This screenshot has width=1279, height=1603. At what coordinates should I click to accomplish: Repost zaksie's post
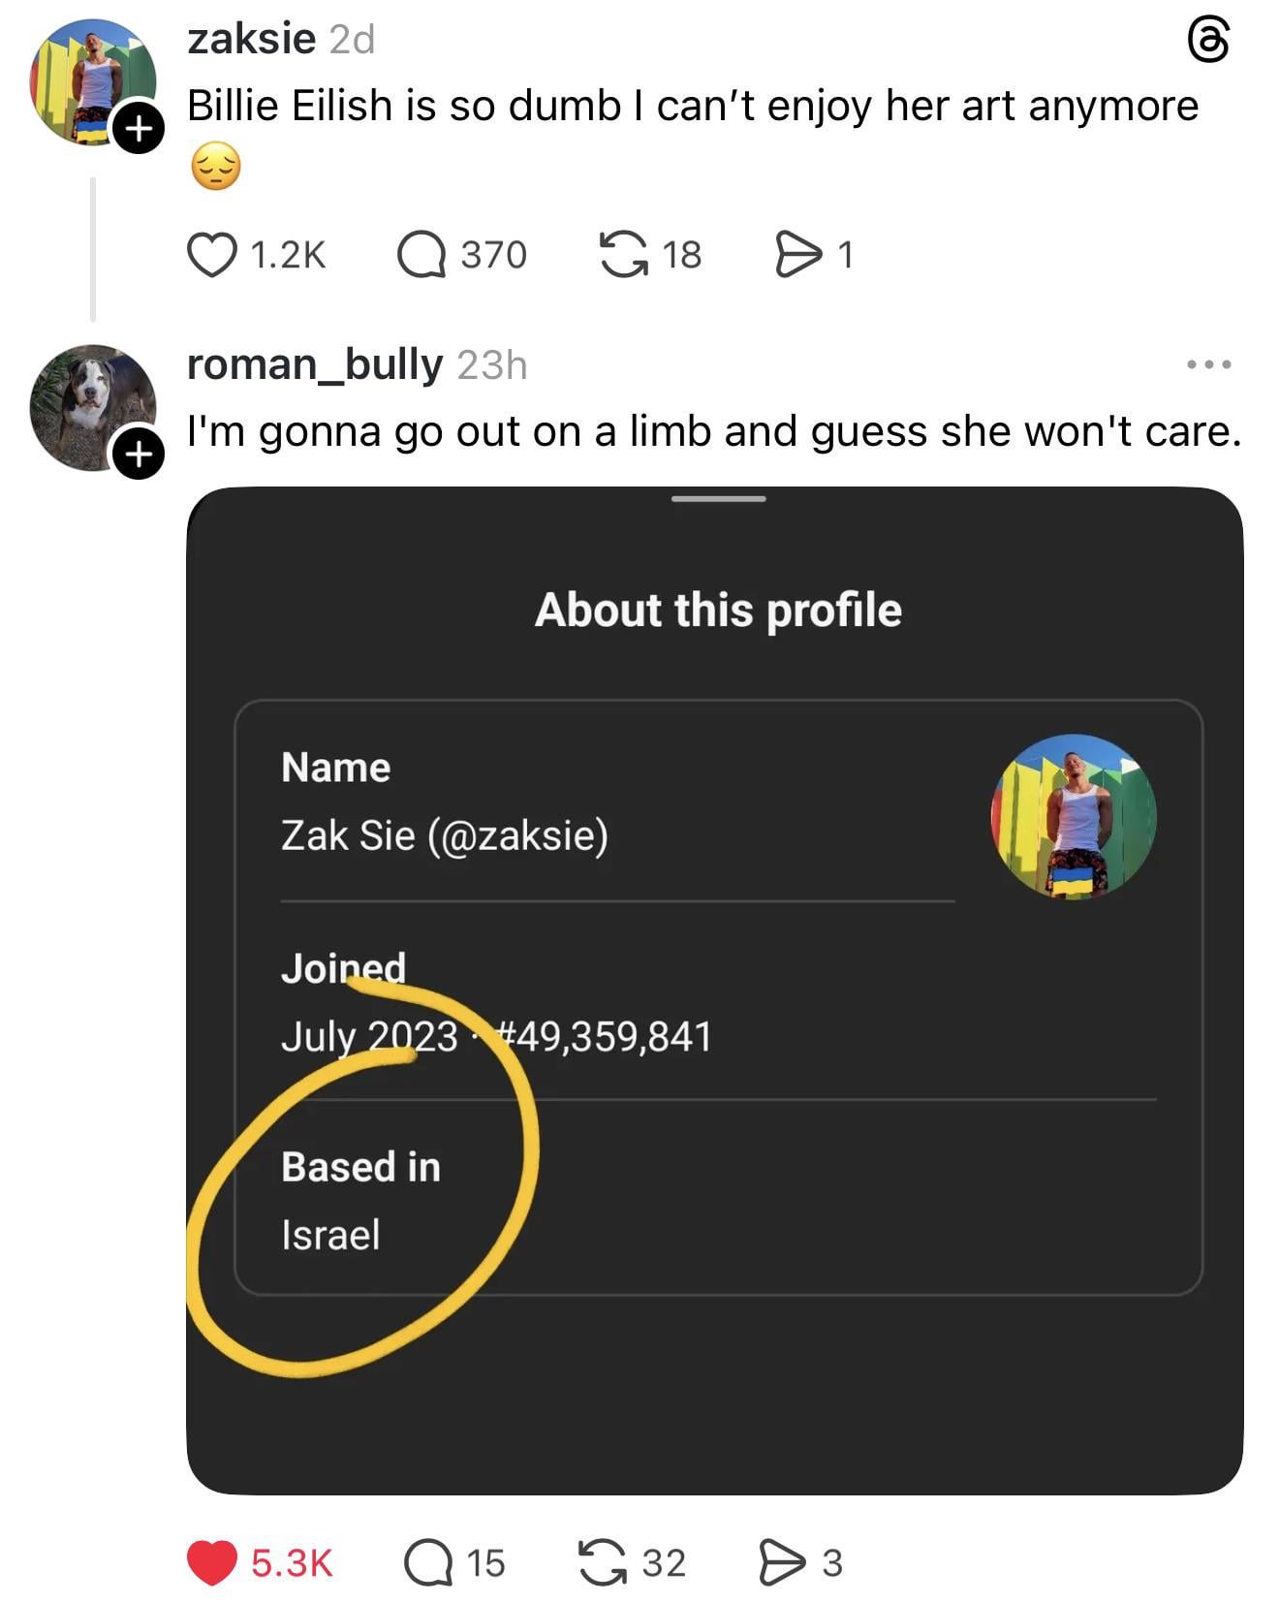click(623, 255)
